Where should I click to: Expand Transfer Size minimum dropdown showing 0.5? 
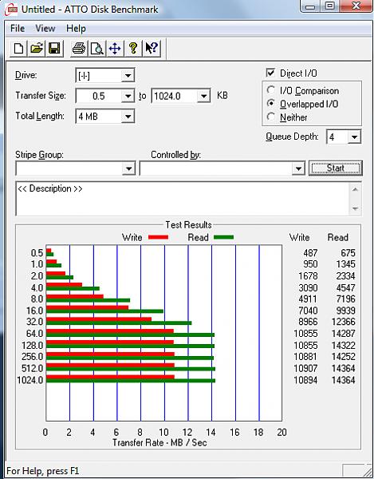click(128, 97)
